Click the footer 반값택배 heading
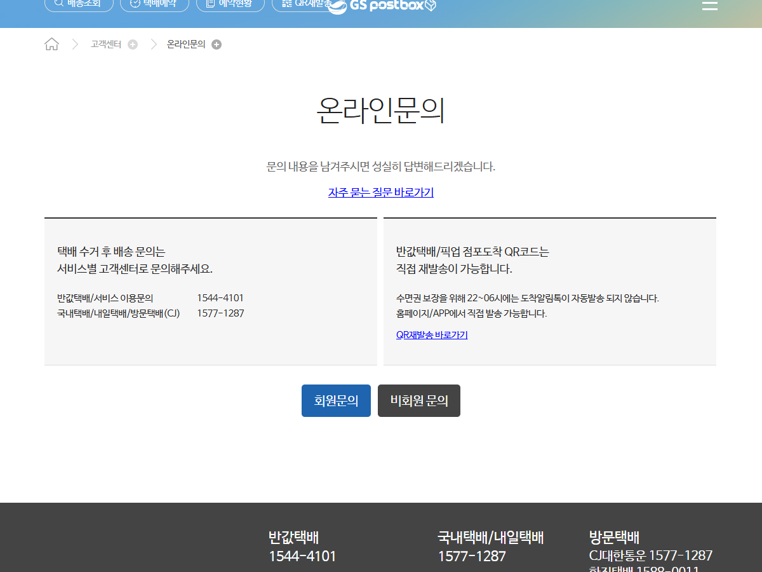762x572 pixels. (293, 538)
